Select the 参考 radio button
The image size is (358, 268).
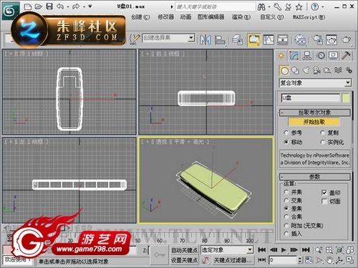coord(286,133)
